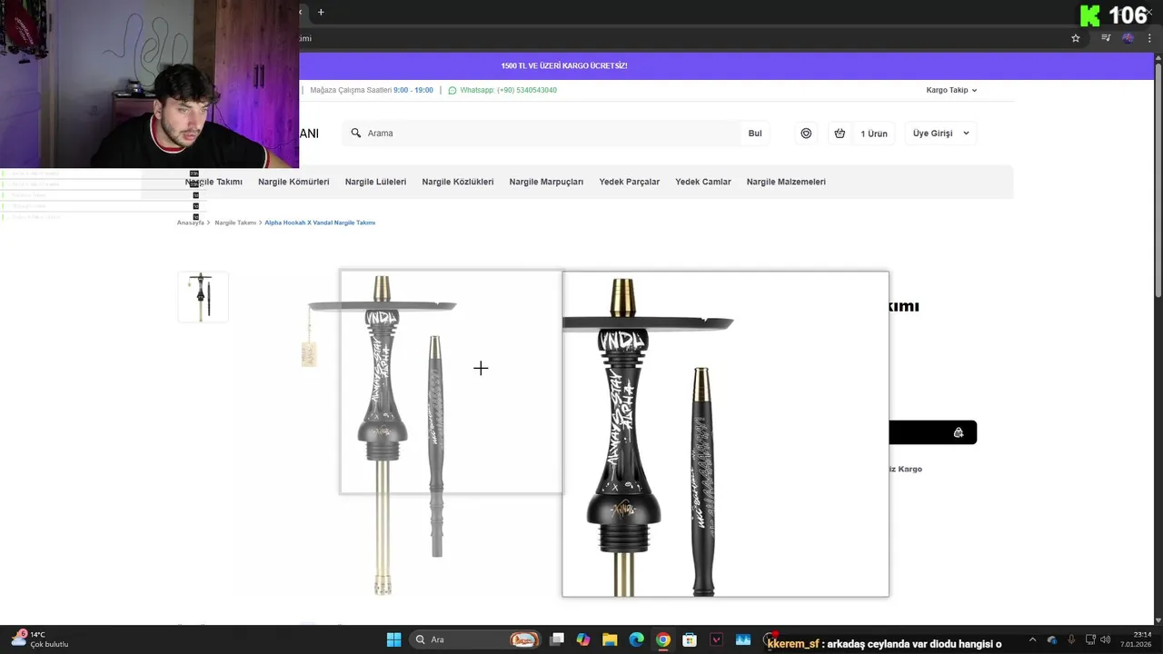Open the weather widget showing 14°C
The height and width of the screenshot is (654, 1163).
coord(40,639)
